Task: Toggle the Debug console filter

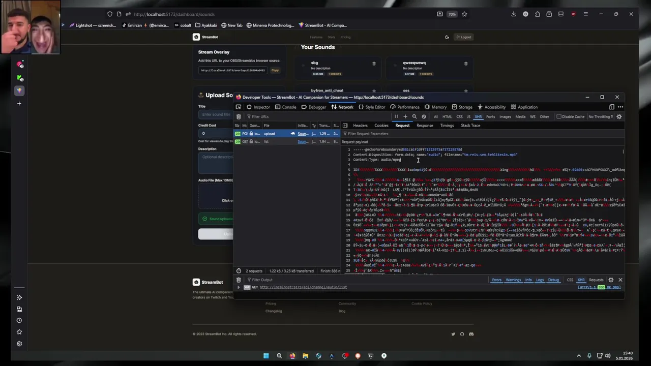Action: [553, 280]
